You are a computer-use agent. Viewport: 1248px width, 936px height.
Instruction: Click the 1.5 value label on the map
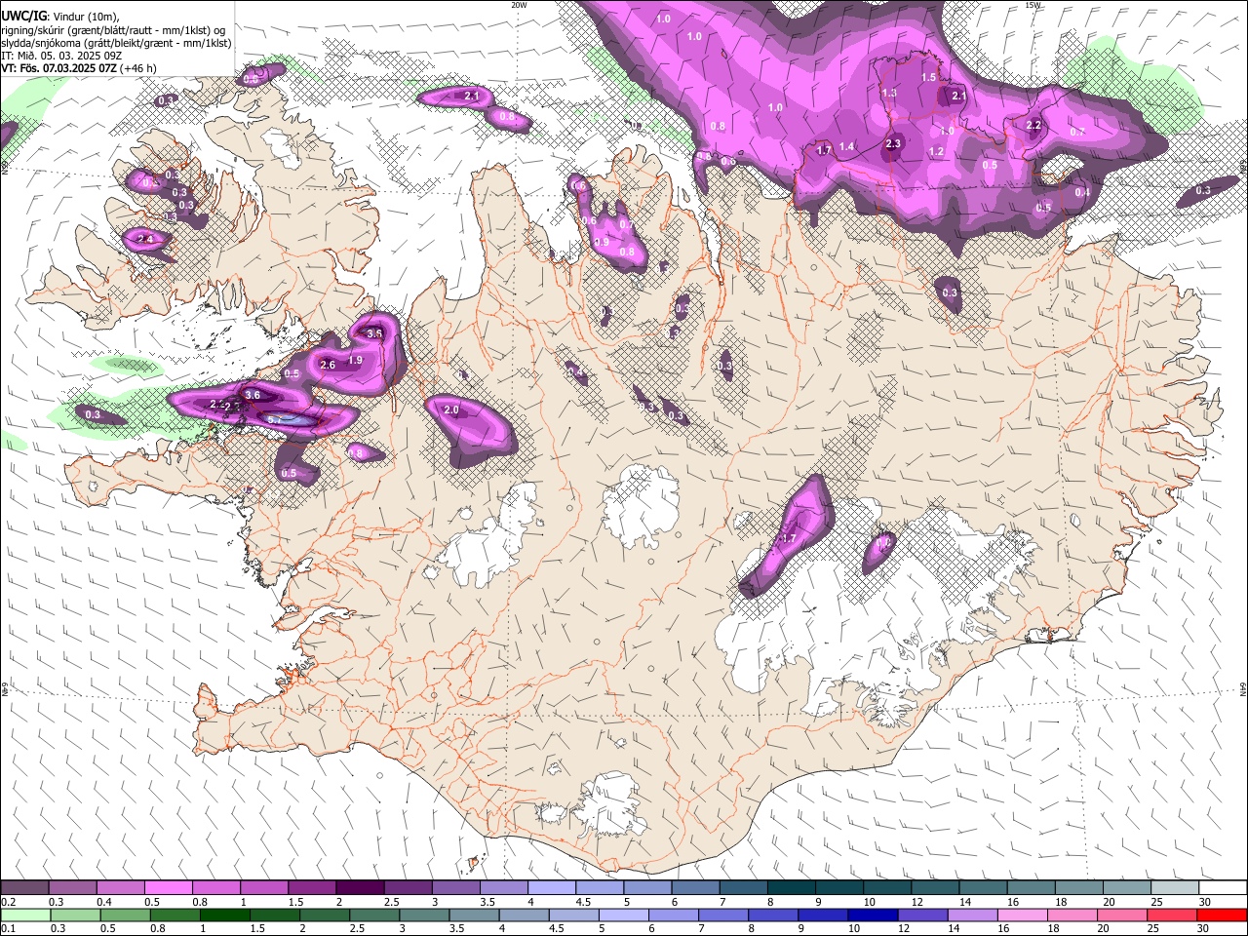(928, 77)
